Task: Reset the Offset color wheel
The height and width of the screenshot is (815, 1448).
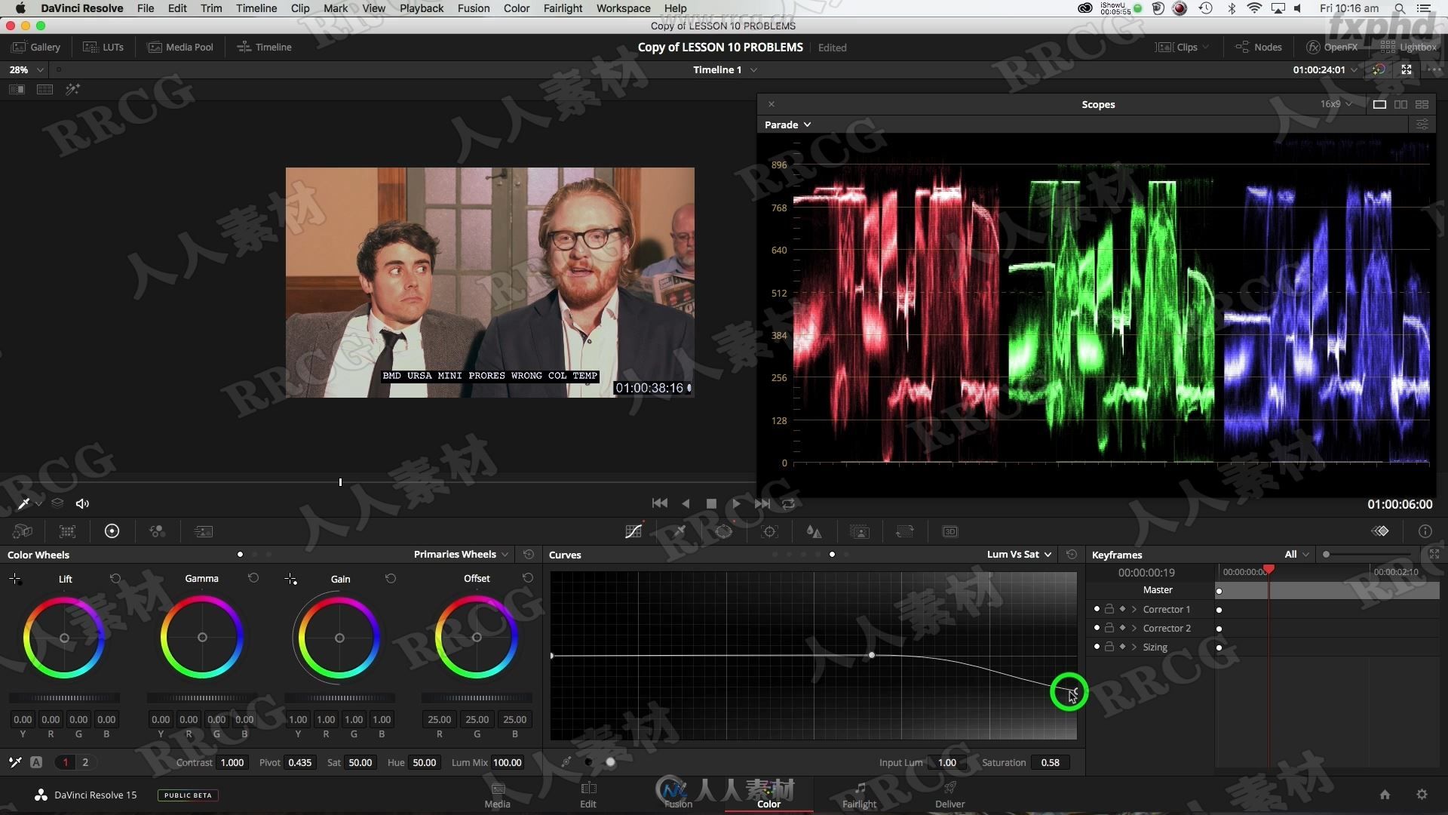Action: [x=528, y=578]
